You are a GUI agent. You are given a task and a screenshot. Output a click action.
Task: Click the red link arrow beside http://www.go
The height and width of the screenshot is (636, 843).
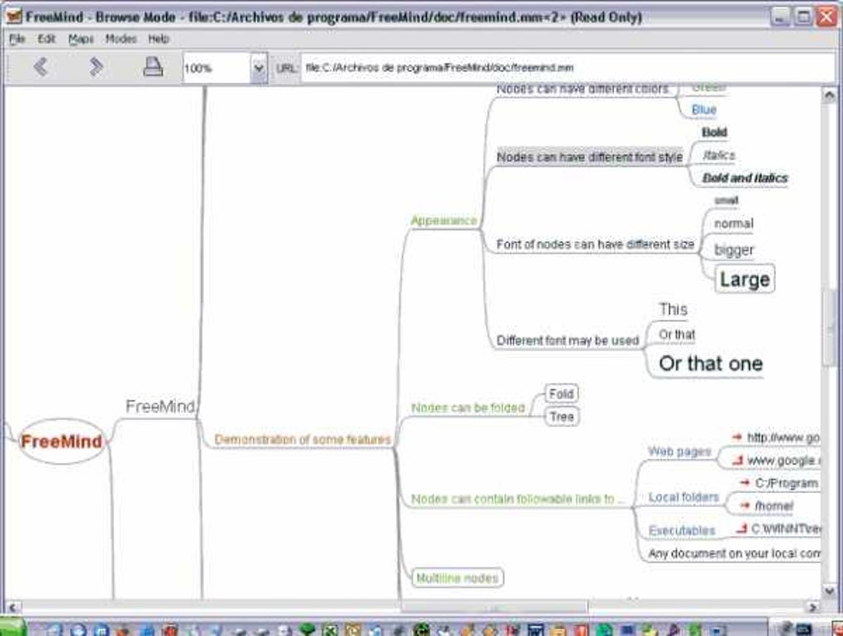[x=737, y=437]
